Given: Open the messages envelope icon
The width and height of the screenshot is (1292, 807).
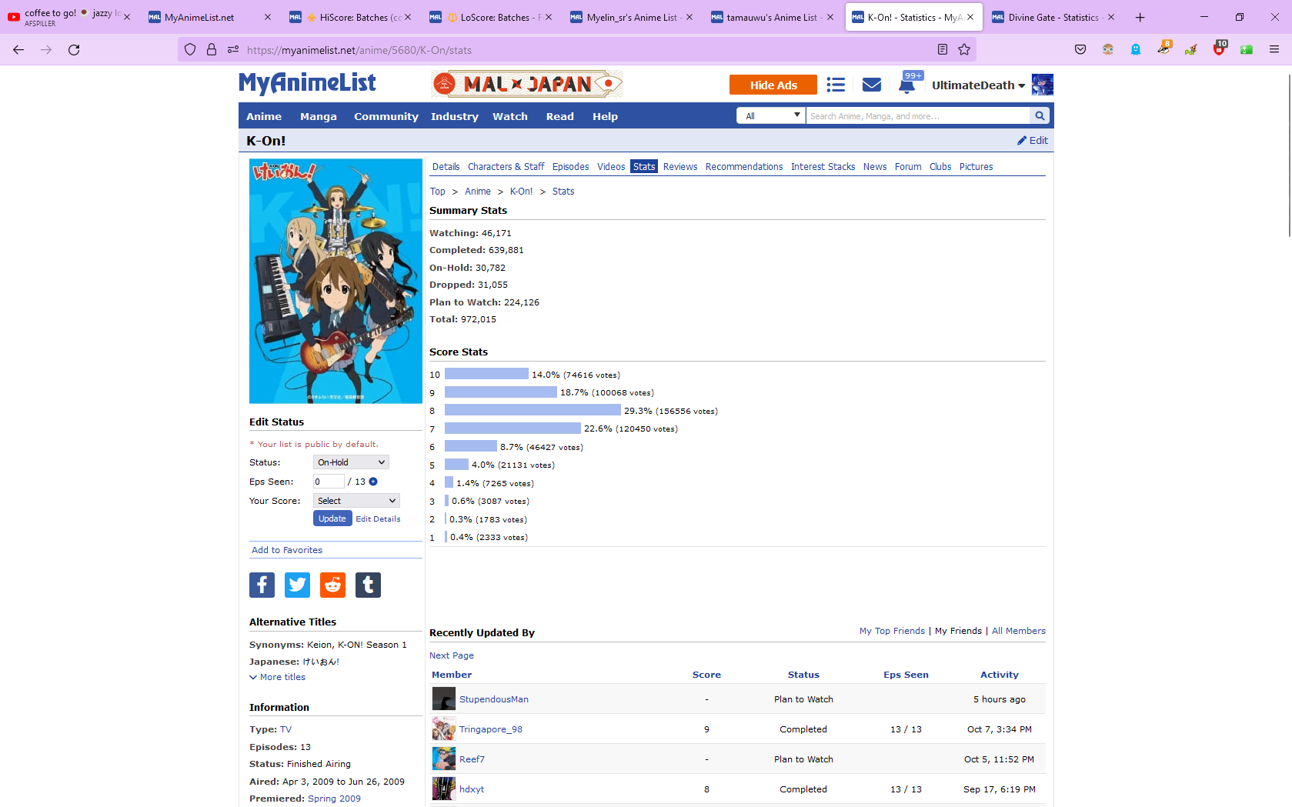Looking at the screenshot, I should 871,85.
